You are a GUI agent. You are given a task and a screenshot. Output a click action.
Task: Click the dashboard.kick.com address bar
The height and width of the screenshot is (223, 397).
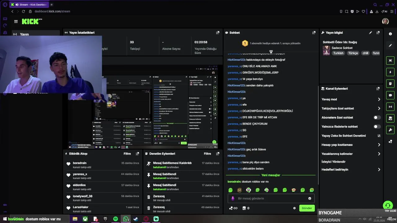pos(52,11)
